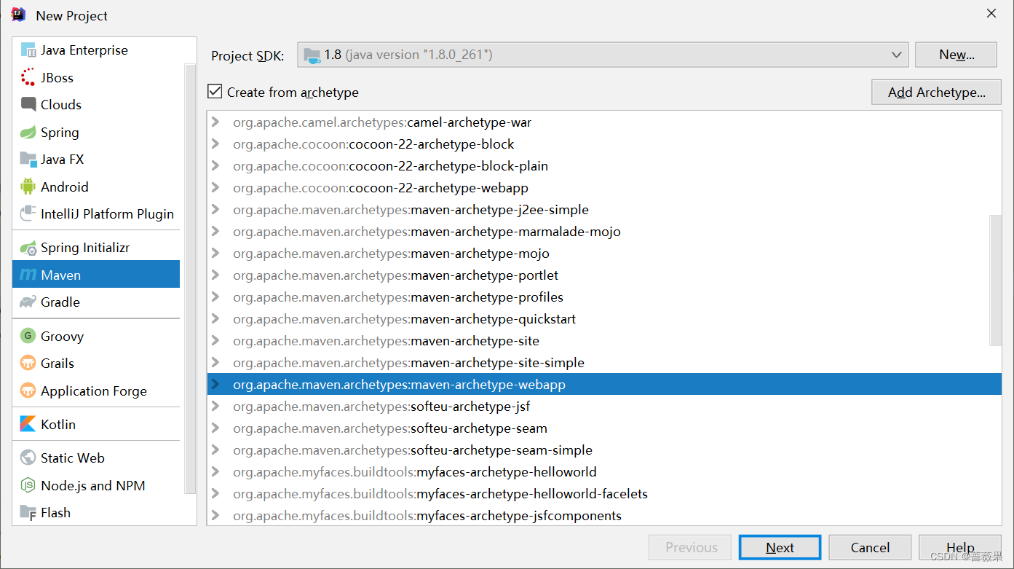Image resolution: width=1014 pixels, height=569 pixels.
Task: Expand selected maven-archetype-webapp node
Action: point(215,385)
